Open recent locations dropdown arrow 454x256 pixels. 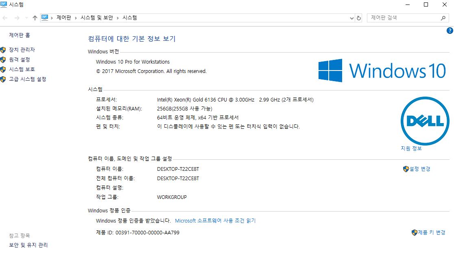point(26,18)
